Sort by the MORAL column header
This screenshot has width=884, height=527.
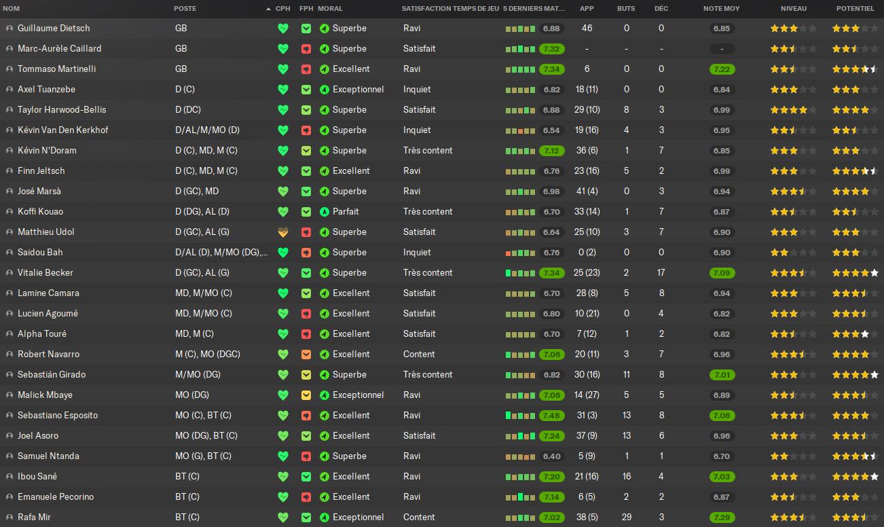pos(330,9)
